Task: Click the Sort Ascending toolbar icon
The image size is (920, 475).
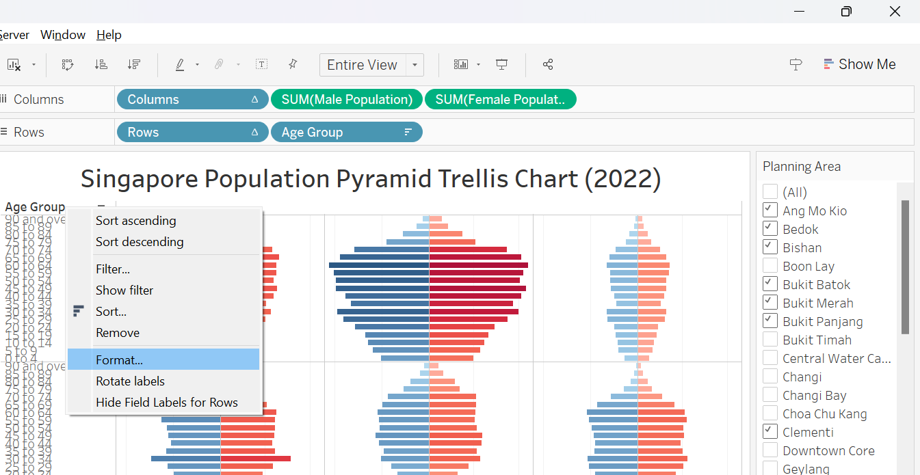Action: tap(101, 64)
